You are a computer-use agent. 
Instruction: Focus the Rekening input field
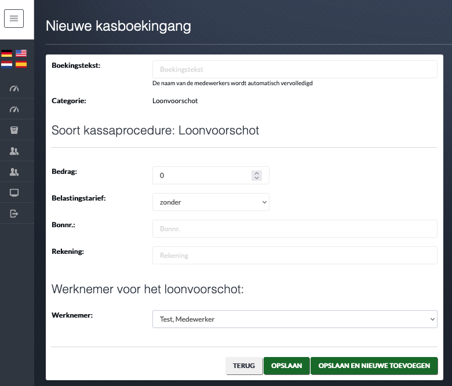coord(294,256)
